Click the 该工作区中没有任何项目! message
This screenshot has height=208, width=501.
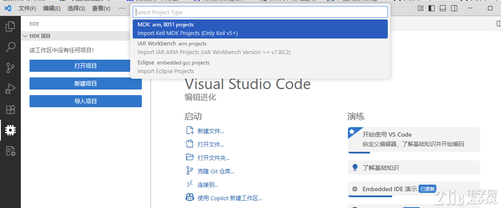point(62,50)
